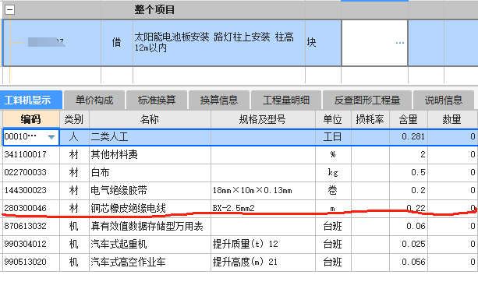Click the 0.281 content value
The height and width of the screenshot is (296, 478).
pos(409,137)
